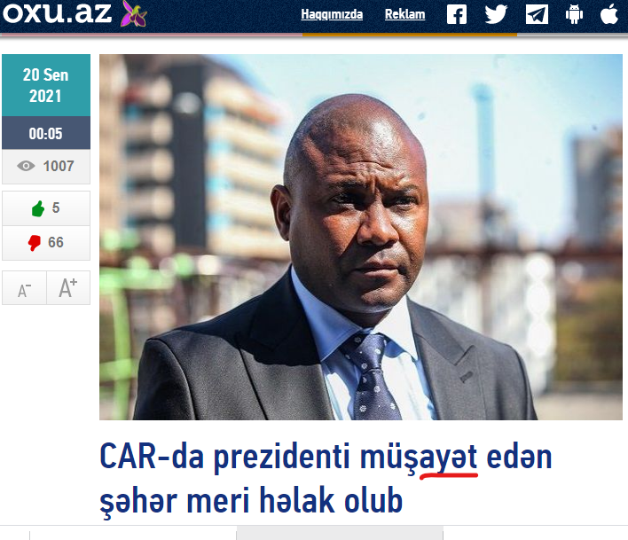The height and width of the screenshot is (540, 628).
Task: Open the Twitter bird icon
Action: coord(496,14)
